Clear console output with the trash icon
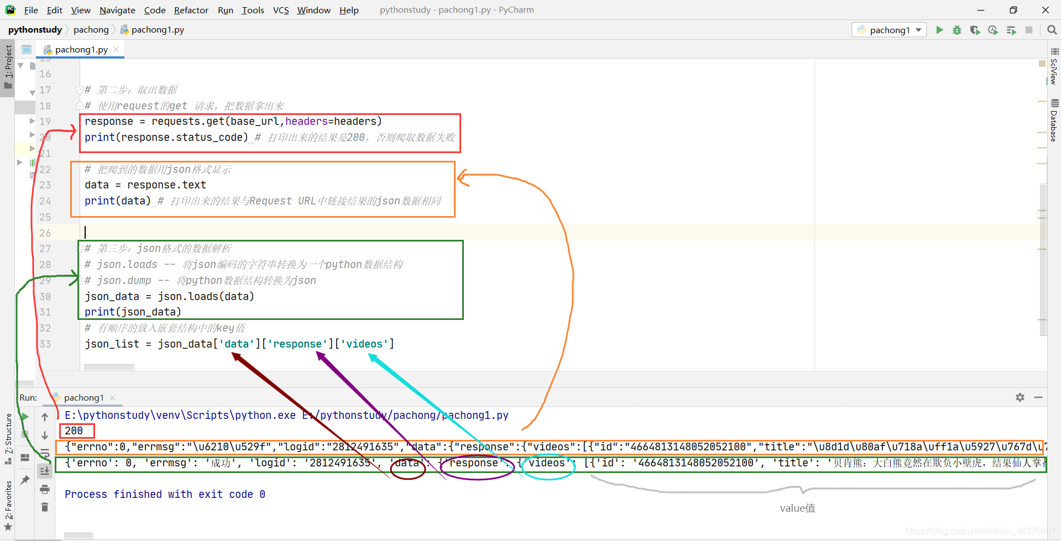Image resolution: width=1061 pixels, height=541 pixels. pyautogui.click(x=45, y=507)
